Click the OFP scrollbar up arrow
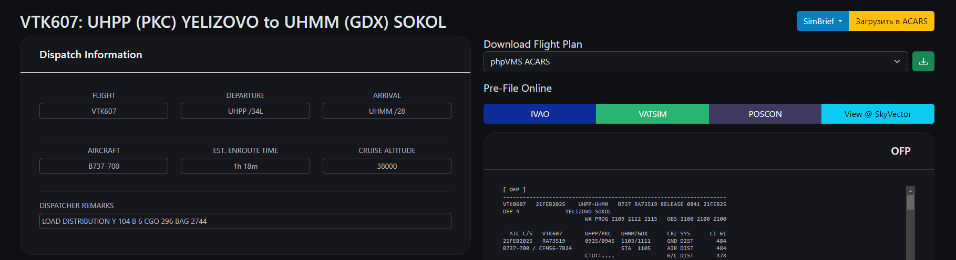956x260 pixels. 911,190
